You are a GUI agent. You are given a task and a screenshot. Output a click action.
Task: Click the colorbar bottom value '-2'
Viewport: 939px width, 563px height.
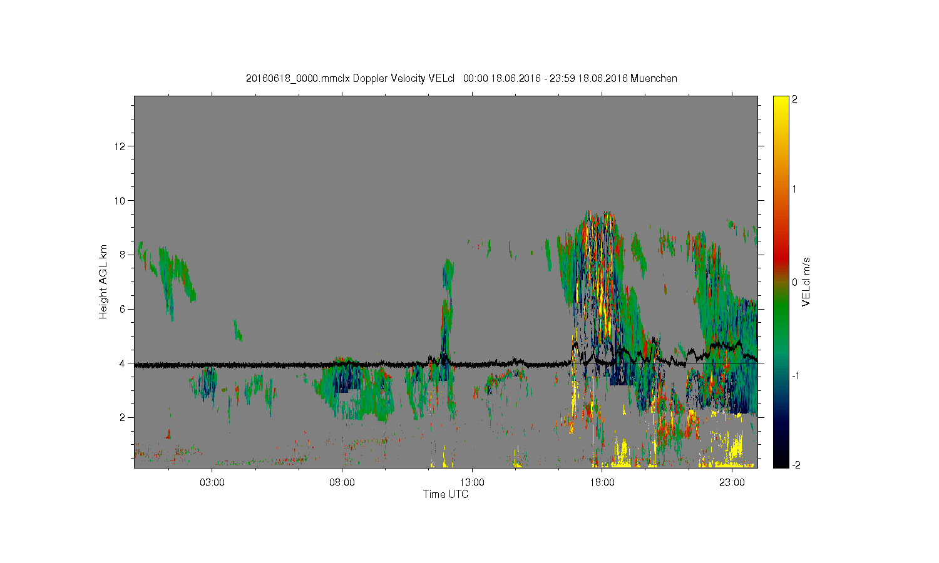click(x=796, y=465)
